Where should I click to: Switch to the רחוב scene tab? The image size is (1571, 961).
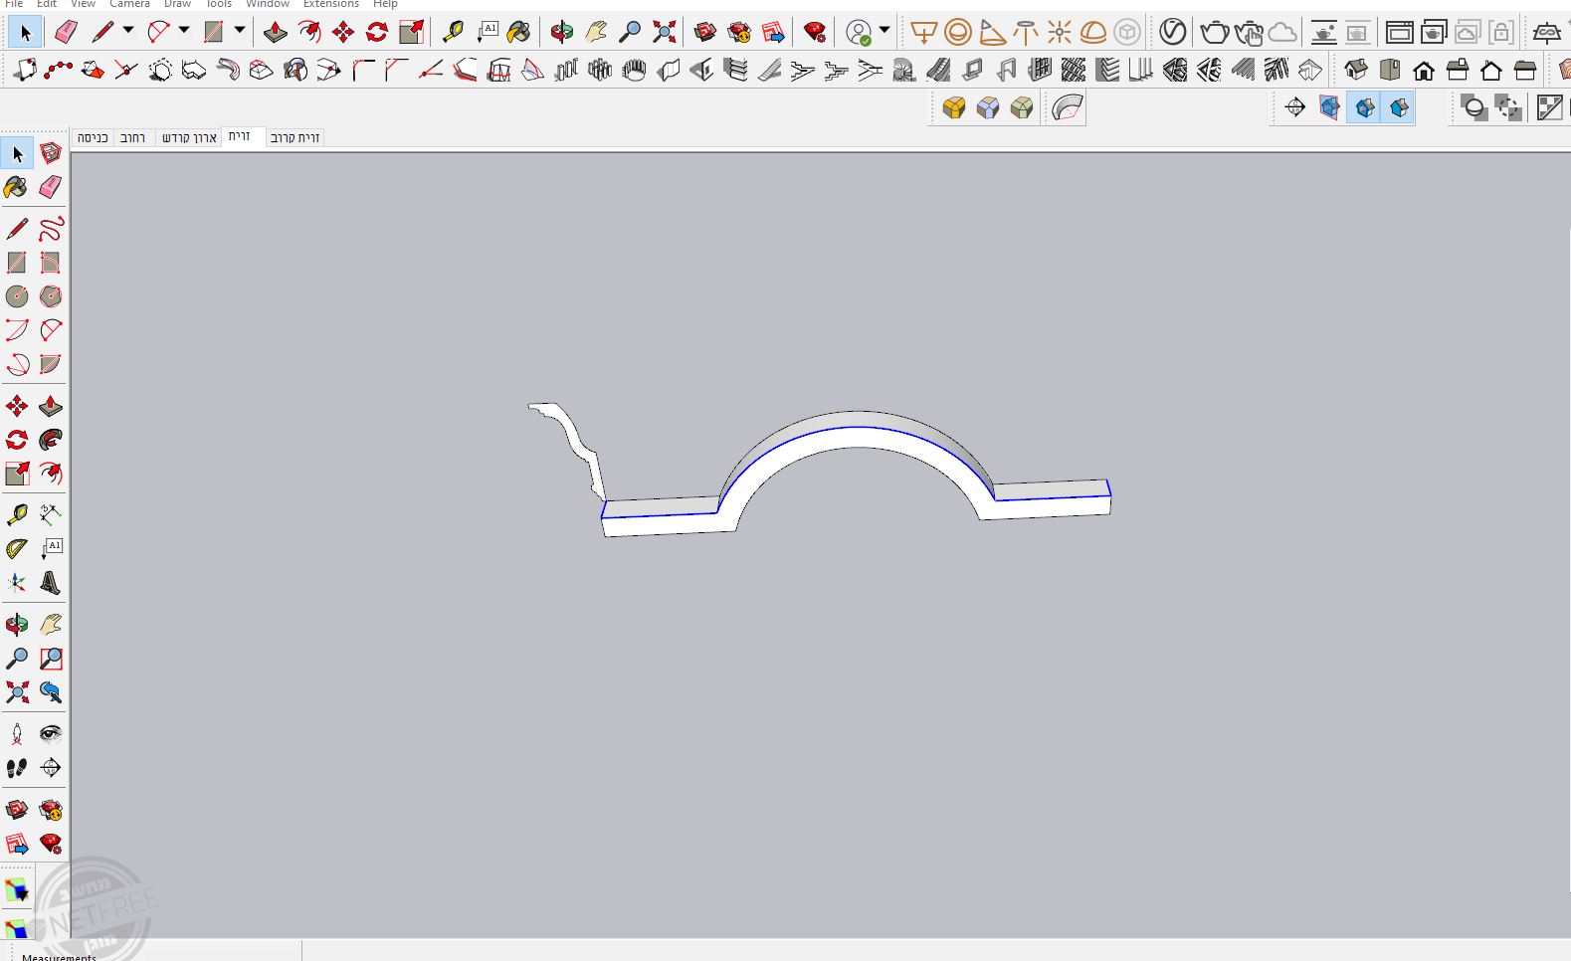pos(133,138)
